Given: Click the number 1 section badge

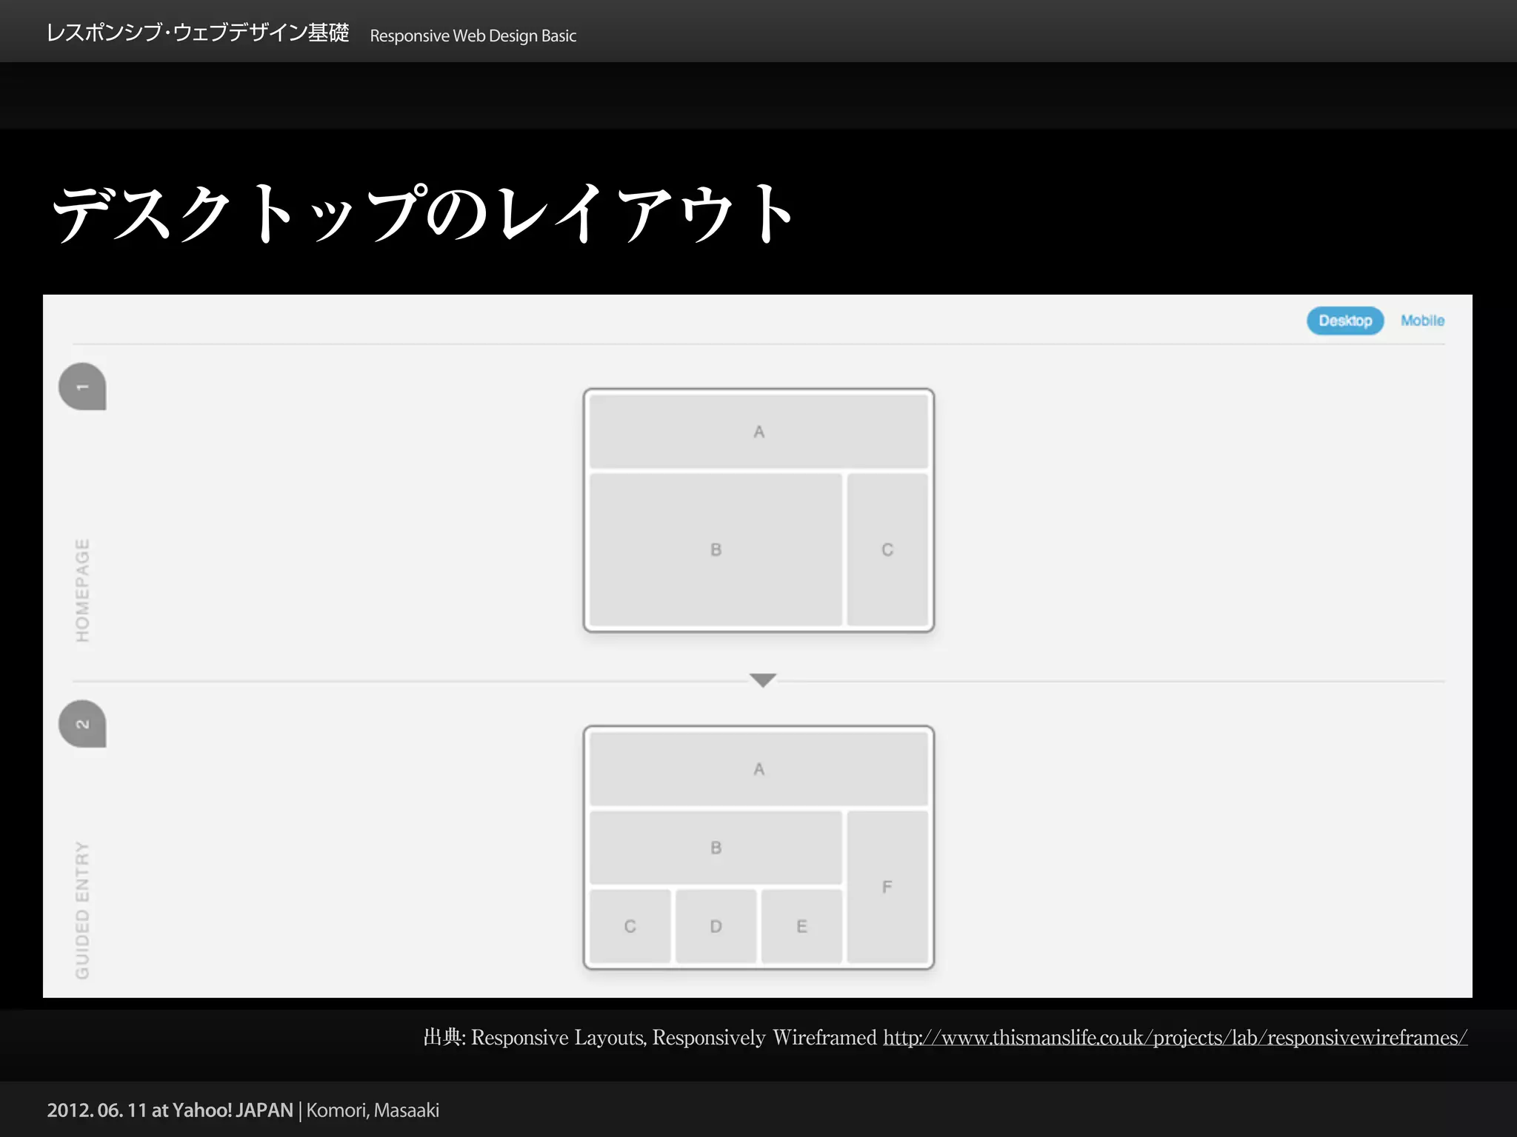Looking at the screenshot, I should (x=82, y=386).
